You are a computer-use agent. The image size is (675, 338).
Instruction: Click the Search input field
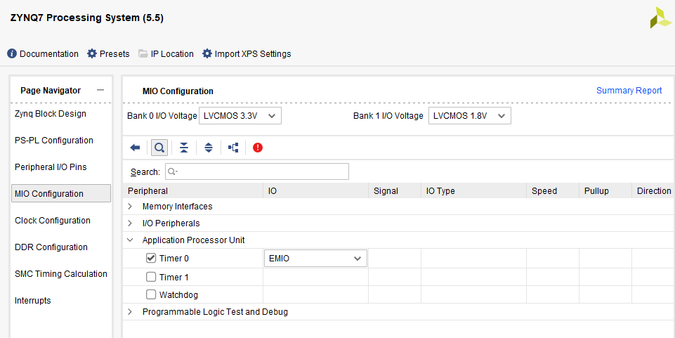coord(257,171)
